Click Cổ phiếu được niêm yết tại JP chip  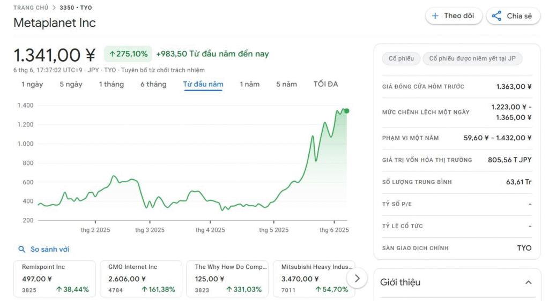472,58
